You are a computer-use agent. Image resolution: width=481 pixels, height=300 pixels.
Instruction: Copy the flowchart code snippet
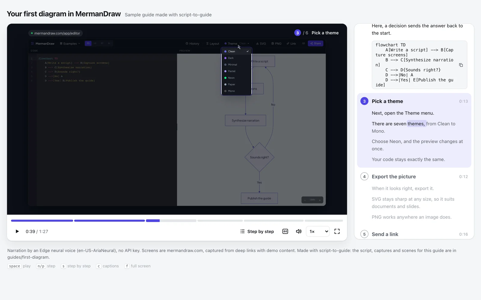click(x=461, y=65)
